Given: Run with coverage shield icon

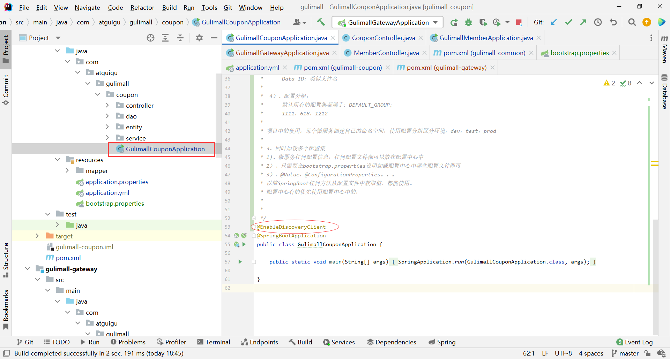Looking at the screenshot, I should pos(483,22).
